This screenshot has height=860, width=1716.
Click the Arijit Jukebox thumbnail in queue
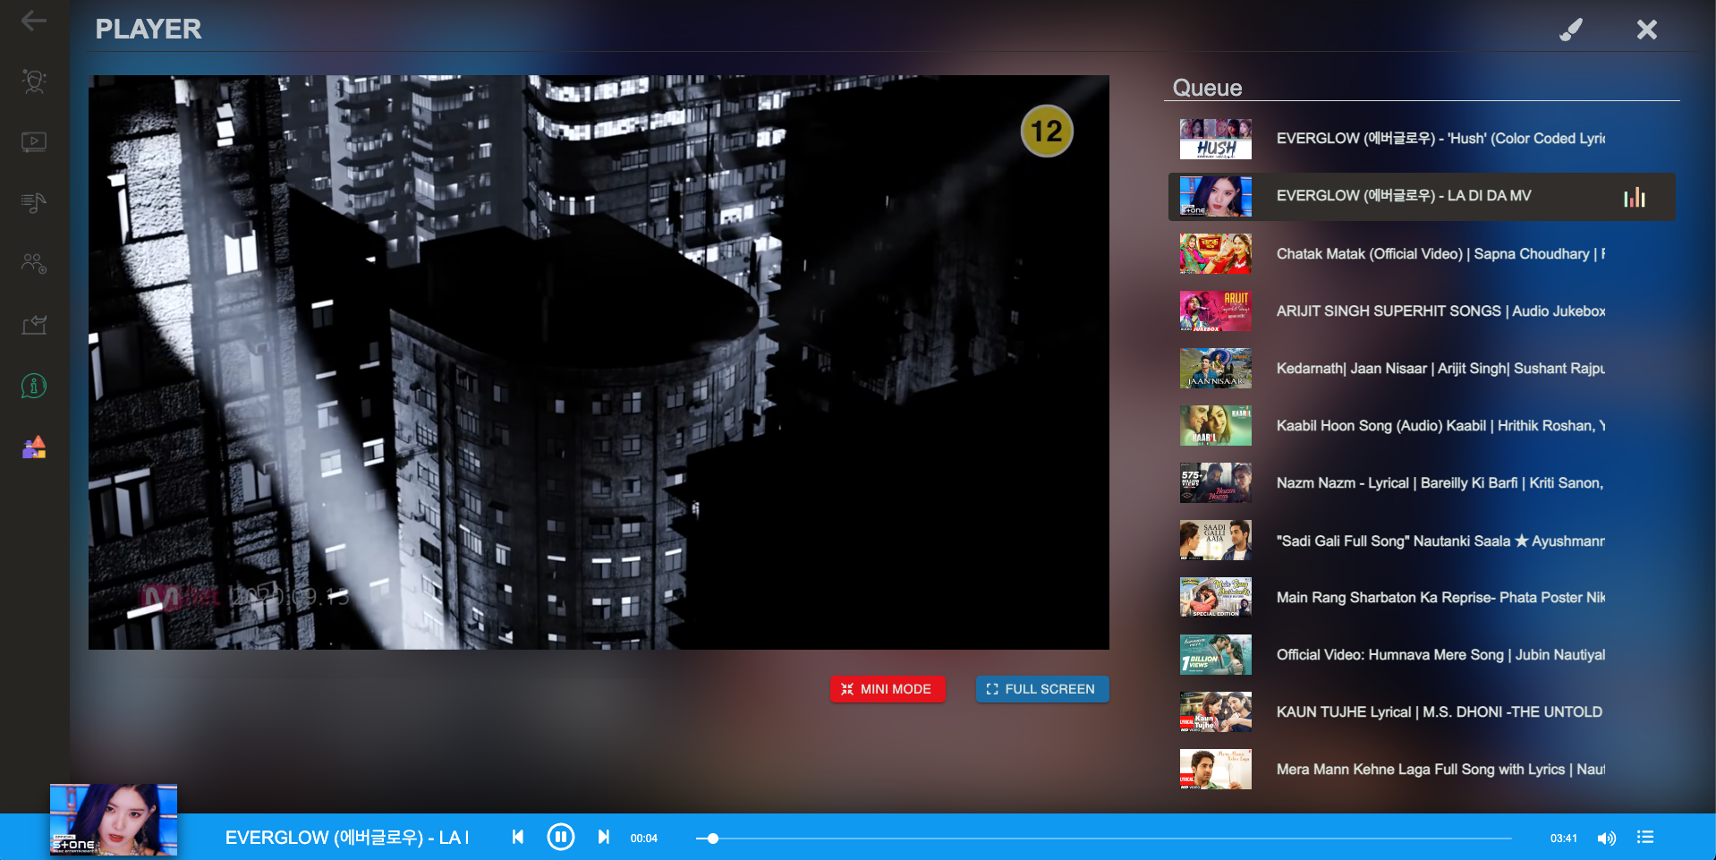click(1216, 311)
